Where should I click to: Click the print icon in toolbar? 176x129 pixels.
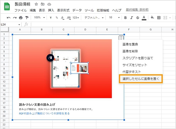(x=21, y=18)
